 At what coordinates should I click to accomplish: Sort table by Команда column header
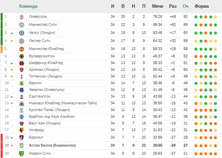pyautogui.click(x=28, y=6)
